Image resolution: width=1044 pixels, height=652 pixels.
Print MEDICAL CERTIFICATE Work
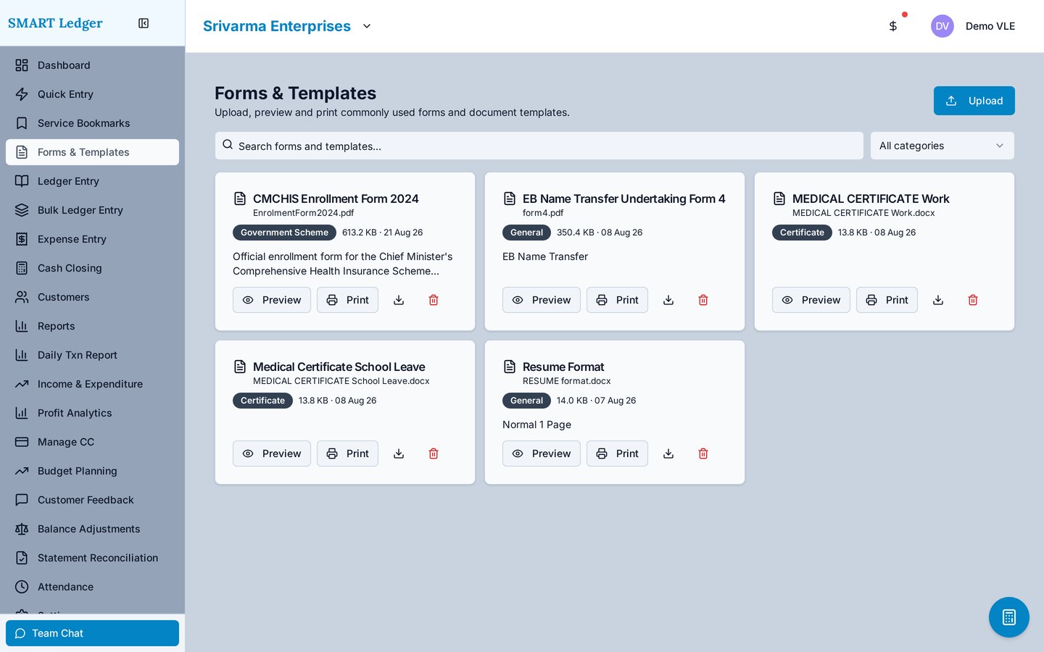887,300
